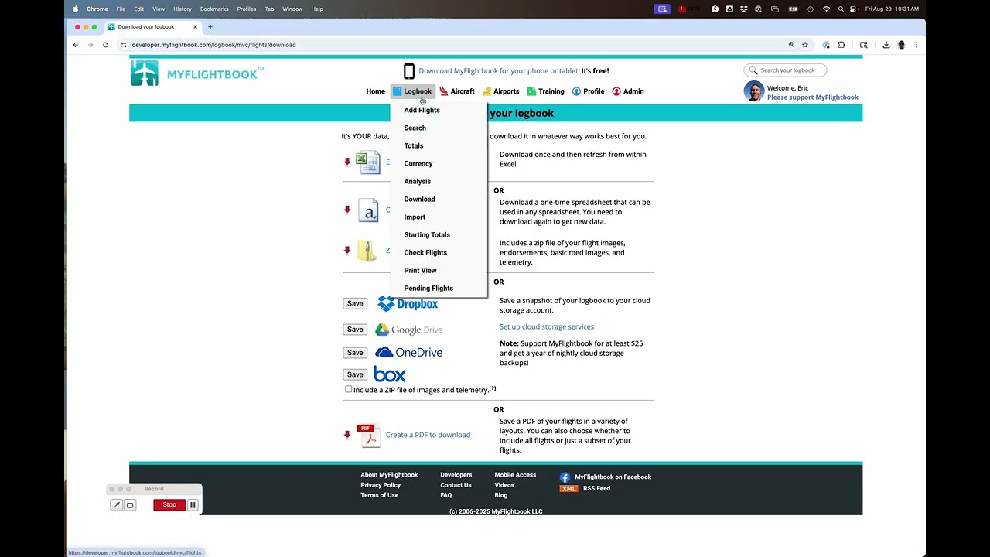
Task: Open the Chrome extensions puzzle icon
Action: [841, 45]
